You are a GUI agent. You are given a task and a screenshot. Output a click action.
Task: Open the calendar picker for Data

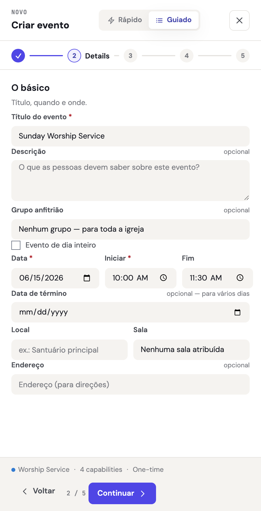pyautogui.click(x=87, y=278)
